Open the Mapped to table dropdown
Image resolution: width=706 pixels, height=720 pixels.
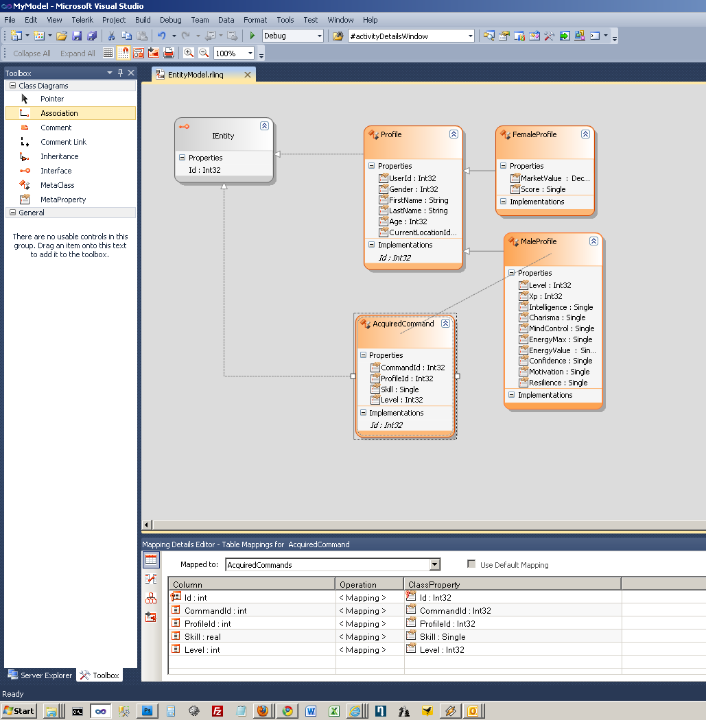tap(434, 565)
